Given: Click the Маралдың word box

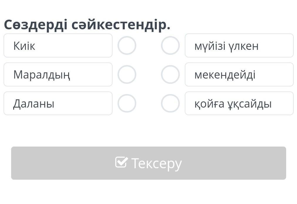Looking at the screenshot, I should point(58,74).
